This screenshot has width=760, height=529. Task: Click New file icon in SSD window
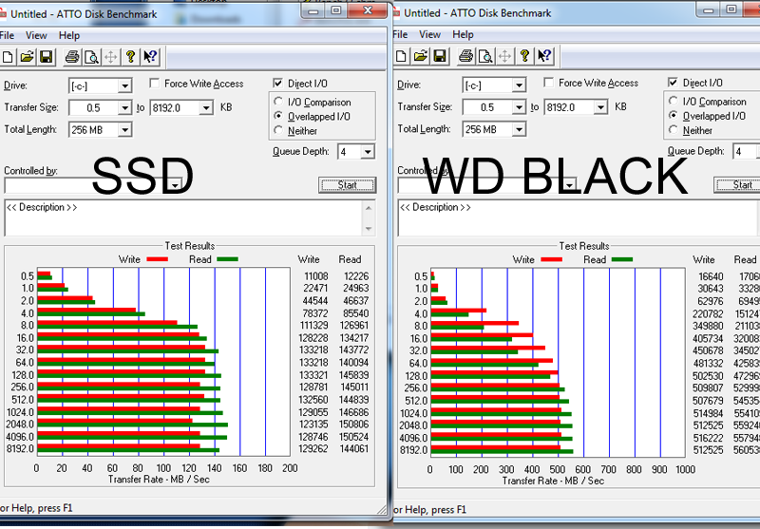tap(8, 57)
